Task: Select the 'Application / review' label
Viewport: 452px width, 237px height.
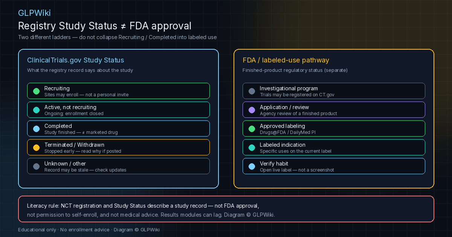Action: [284, 107]
